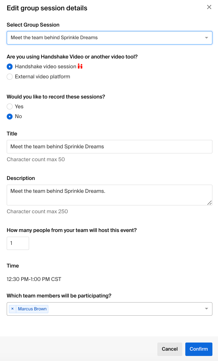
Task: Click the Select Group Session dropdown arrow
Action: click(x=207, y=37)
